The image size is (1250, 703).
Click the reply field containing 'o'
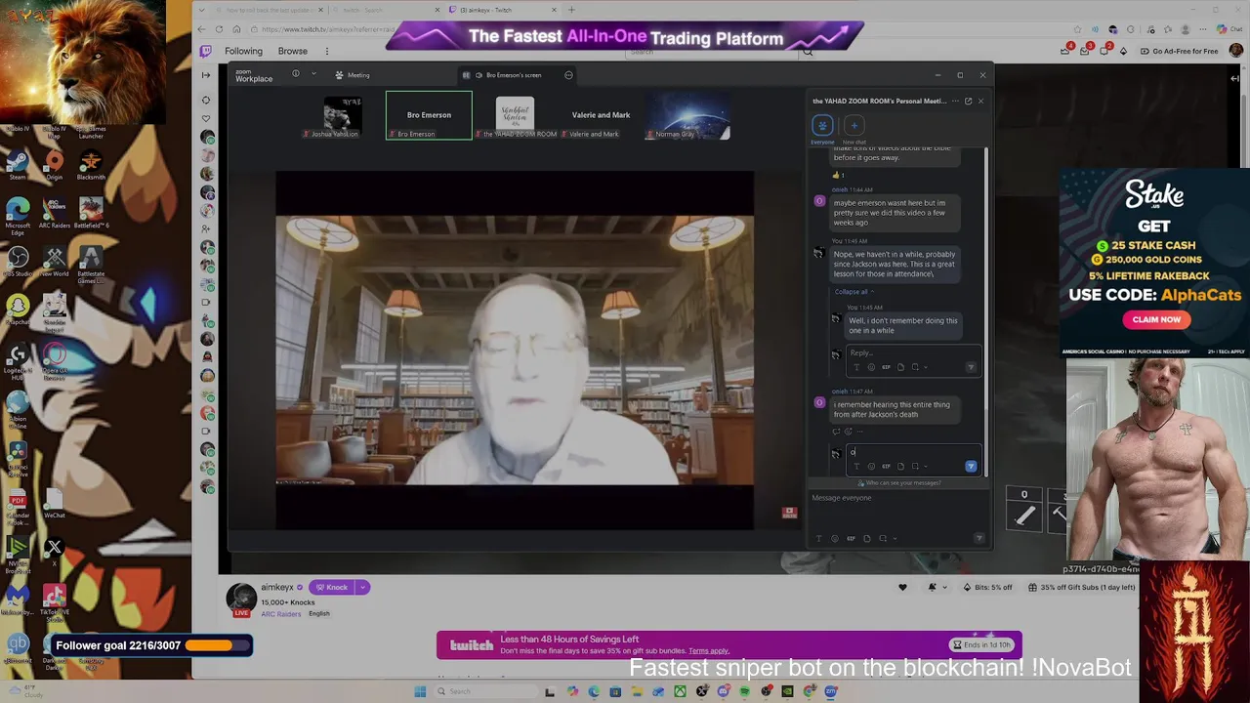[x=913, y=452]
